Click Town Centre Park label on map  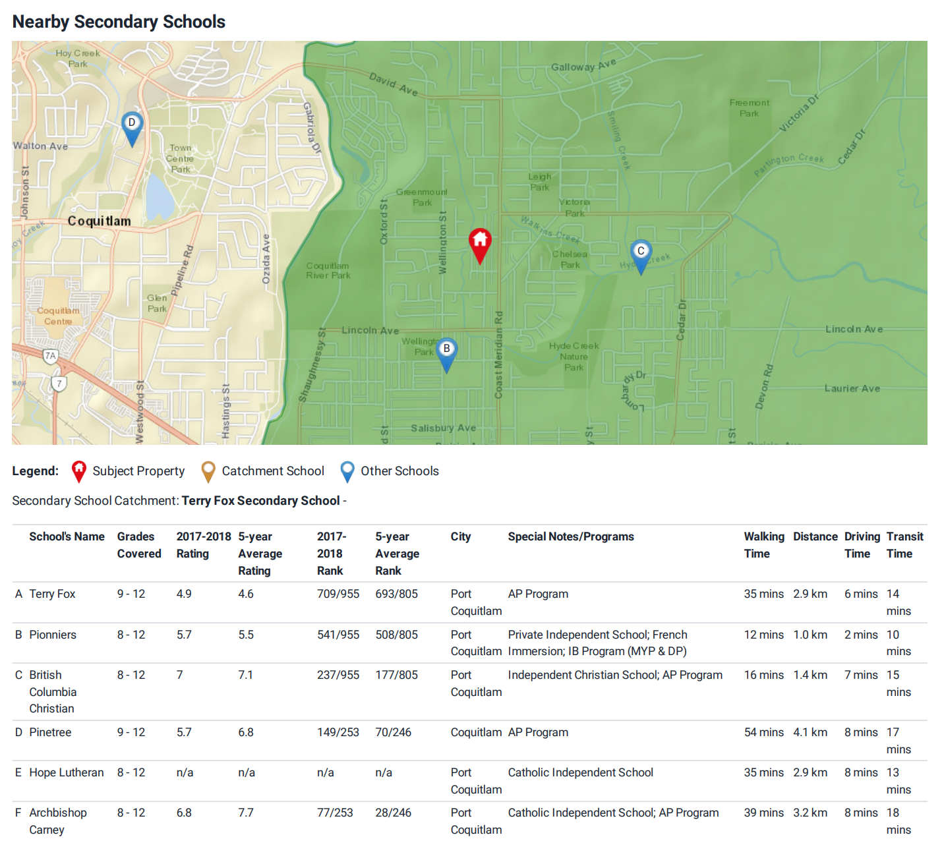pos(180,159)
